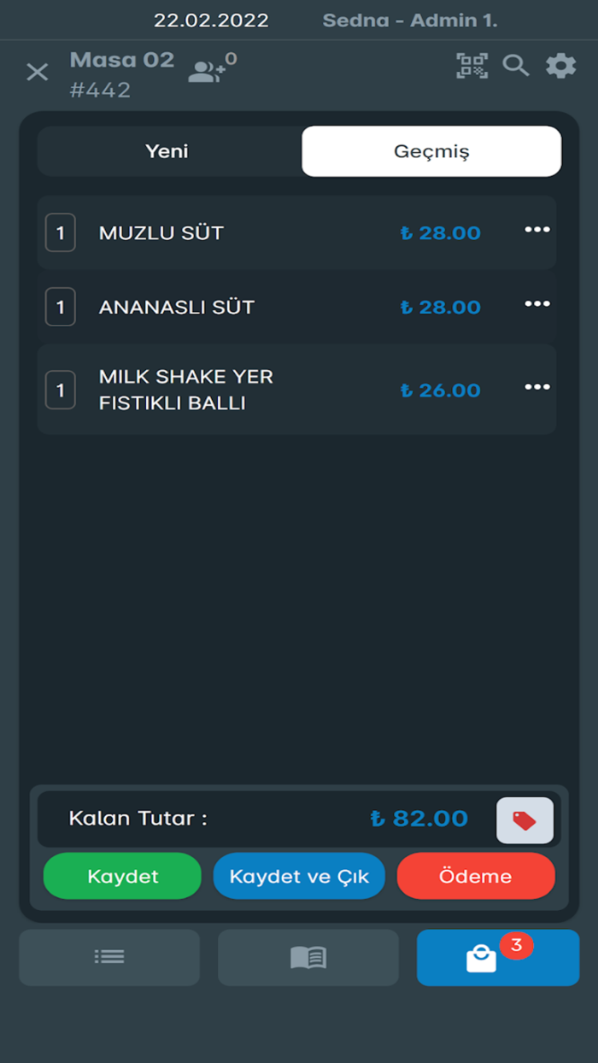Tap the quantity box for MUZLU SÜT
The height and width of the screenshot is (1063, 598).
tap(60, 232)
